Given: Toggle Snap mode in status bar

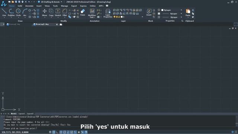Looking at the screenshot, I should pos(50,132).
